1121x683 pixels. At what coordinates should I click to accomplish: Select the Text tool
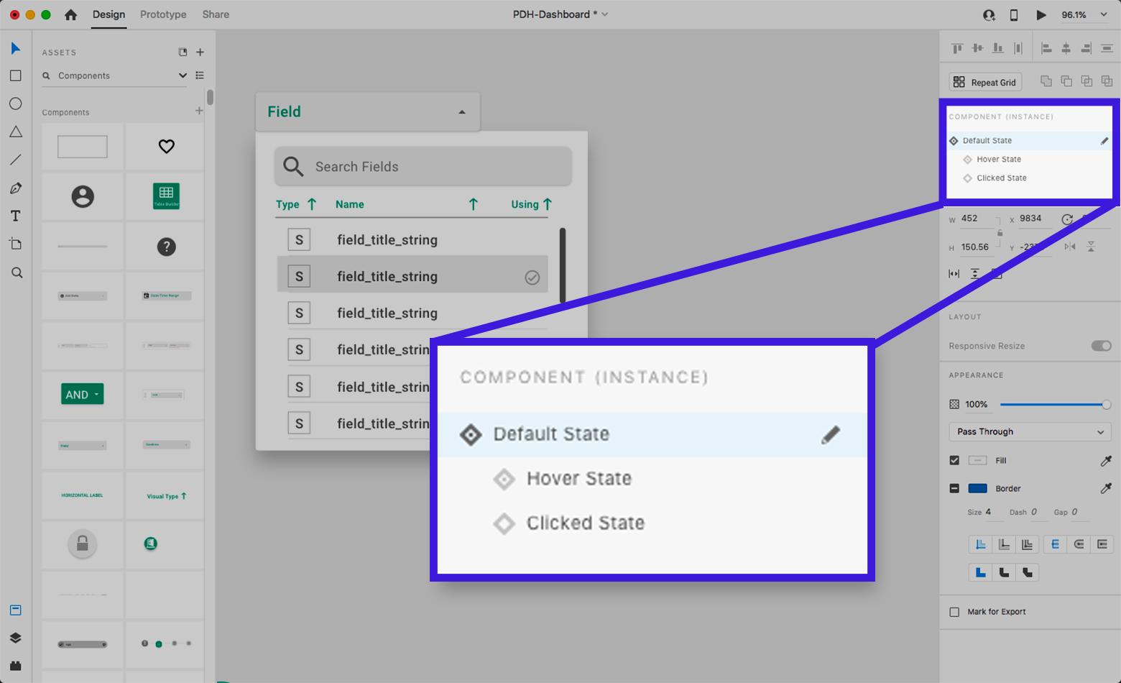tap(16, 216)
